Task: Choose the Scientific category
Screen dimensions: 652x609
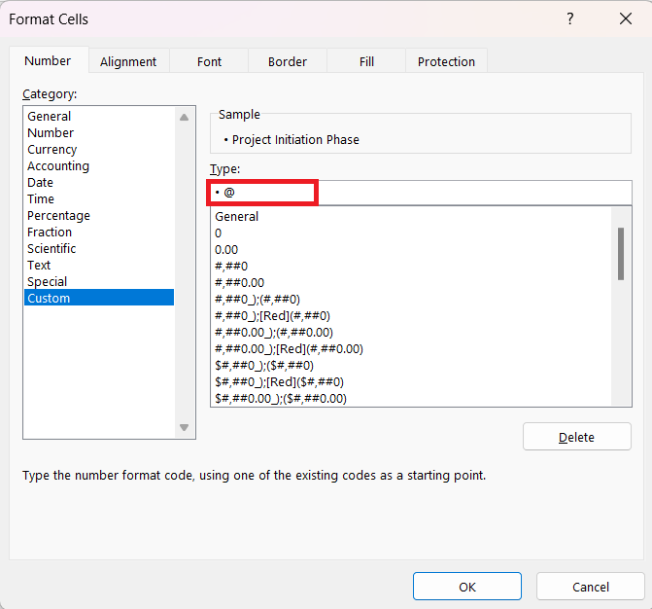Action: tap(99, 248)
